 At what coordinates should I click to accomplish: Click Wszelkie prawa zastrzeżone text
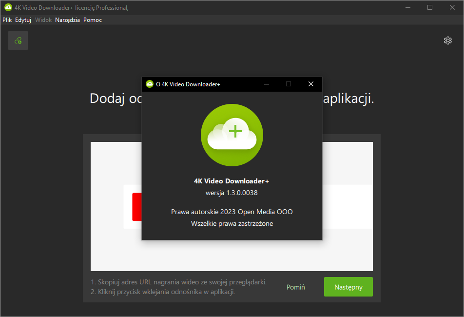pos(232,223)
